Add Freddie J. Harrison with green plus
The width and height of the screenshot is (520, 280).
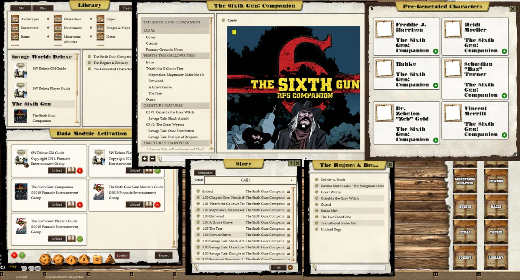(x=435, y=51)
